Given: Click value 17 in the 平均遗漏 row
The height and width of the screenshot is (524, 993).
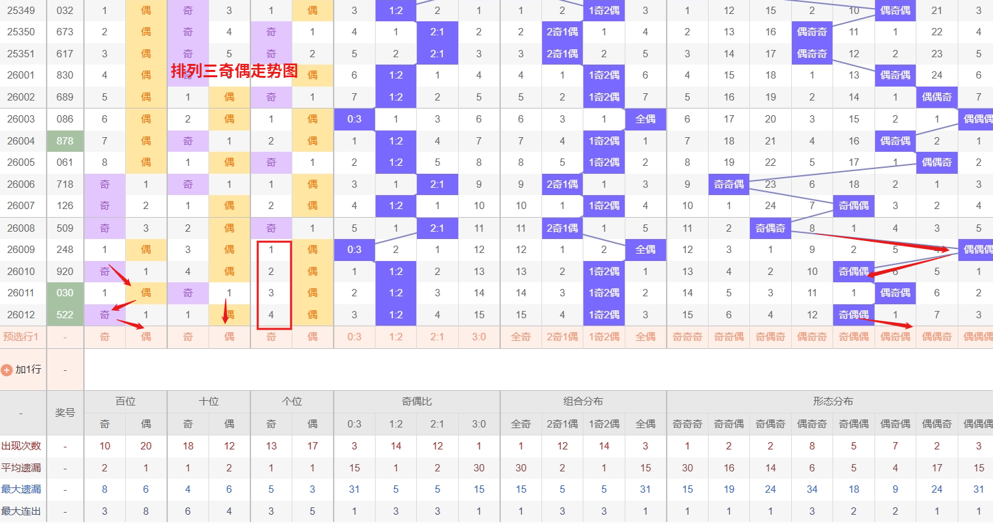Looking at the screenshot, I should pos(937,468).
